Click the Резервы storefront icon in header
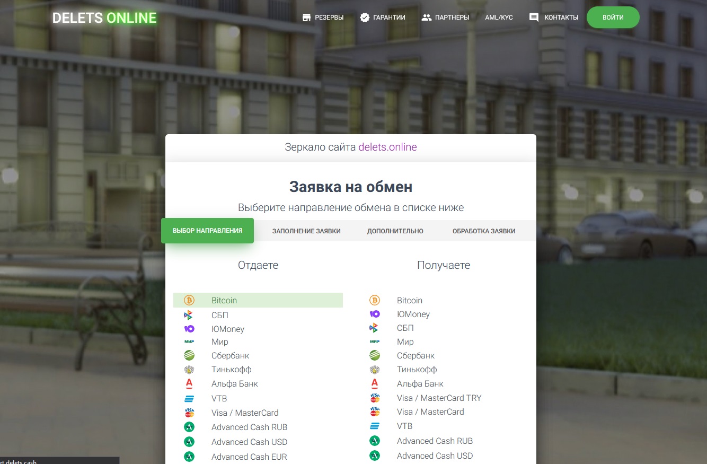 tap(306, 17)
